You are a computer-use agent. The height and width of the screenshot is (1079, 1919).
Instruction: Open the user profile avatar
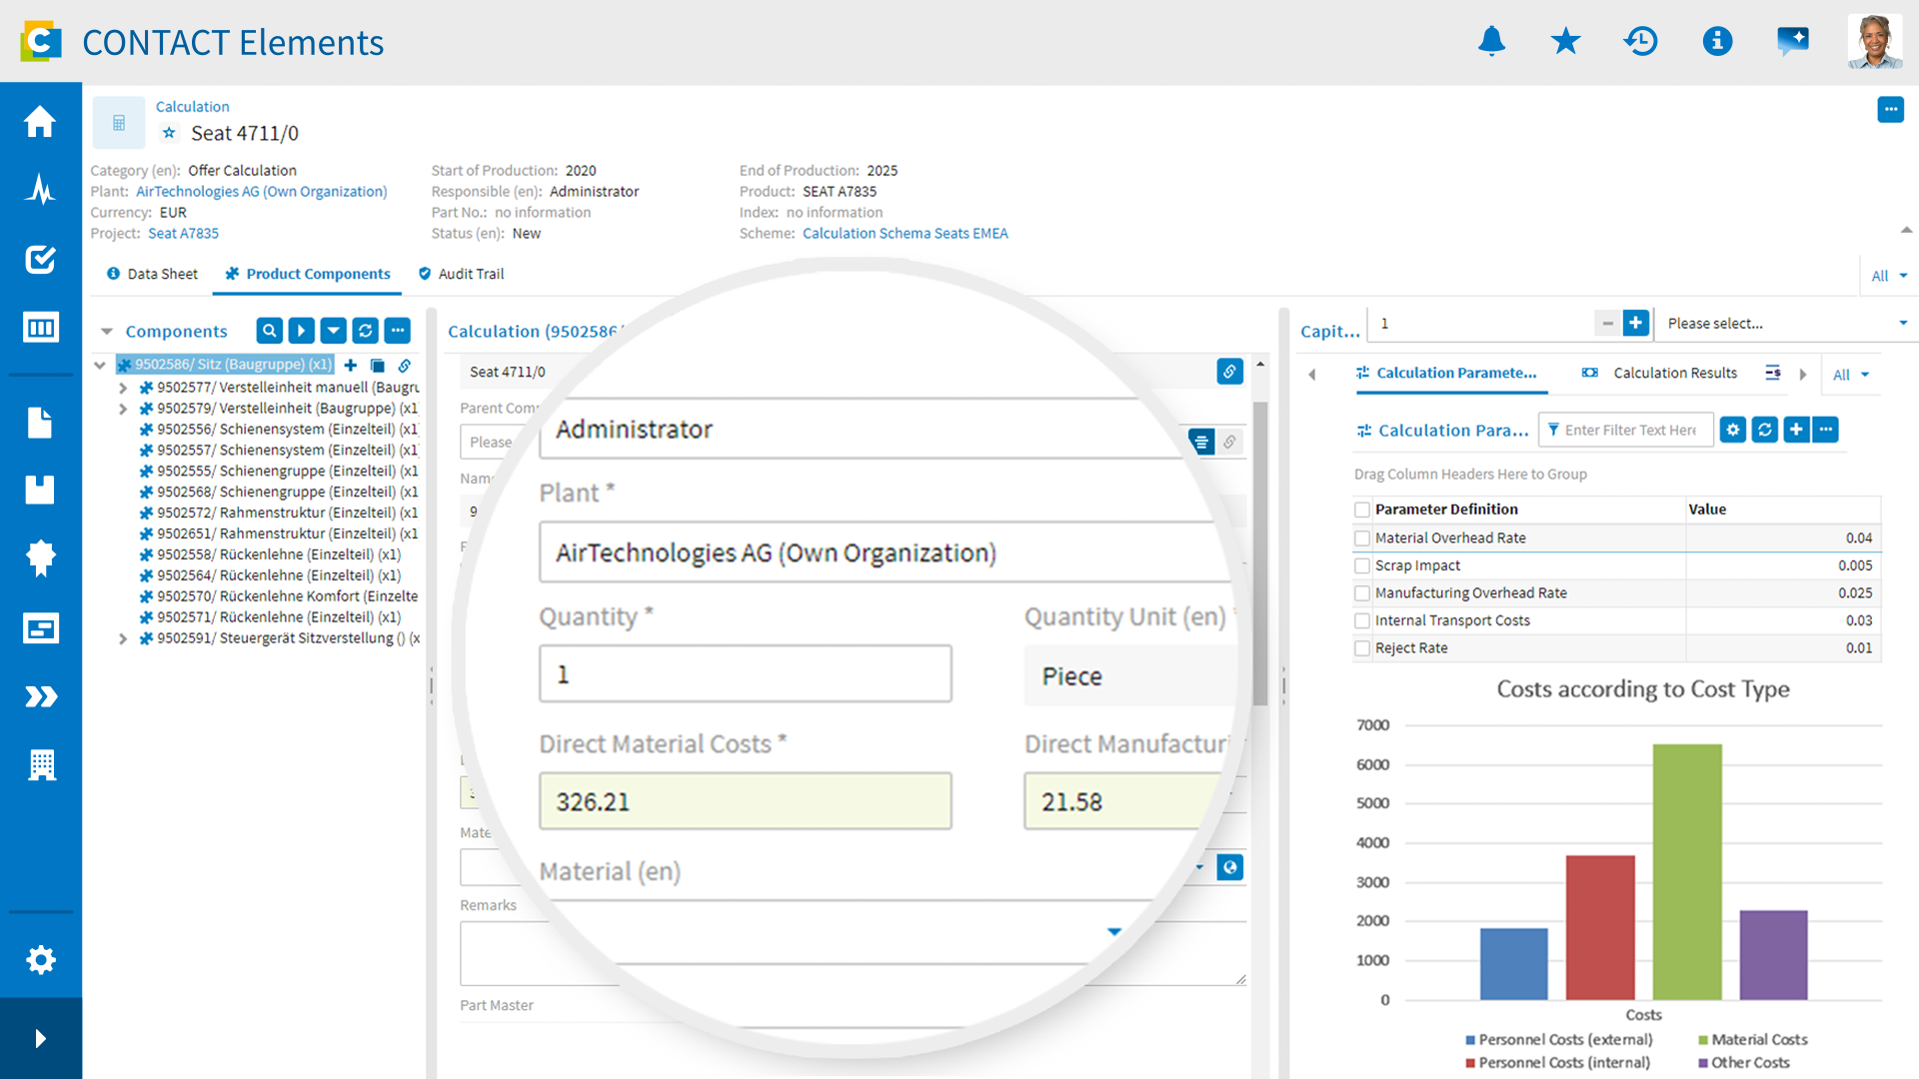1874,41
